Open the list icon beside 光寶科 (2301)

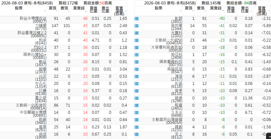(137, 33)
